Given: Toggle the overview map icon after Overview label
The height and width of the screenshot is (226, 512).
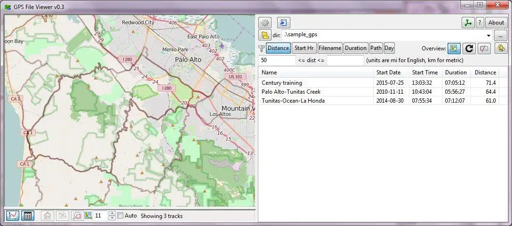Looking at the screenshot, I should click(454, 48).
